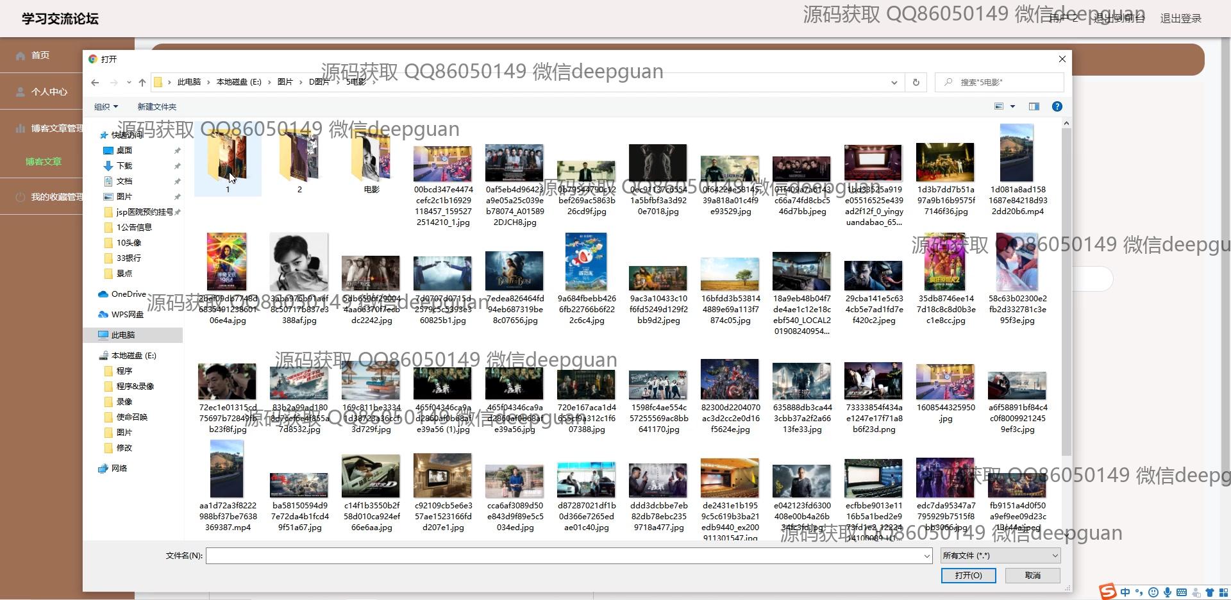Viewport: 1231px width, 600px height.
Task: Open the 组织 dropdown menu
Action: (x=106, y=107)
